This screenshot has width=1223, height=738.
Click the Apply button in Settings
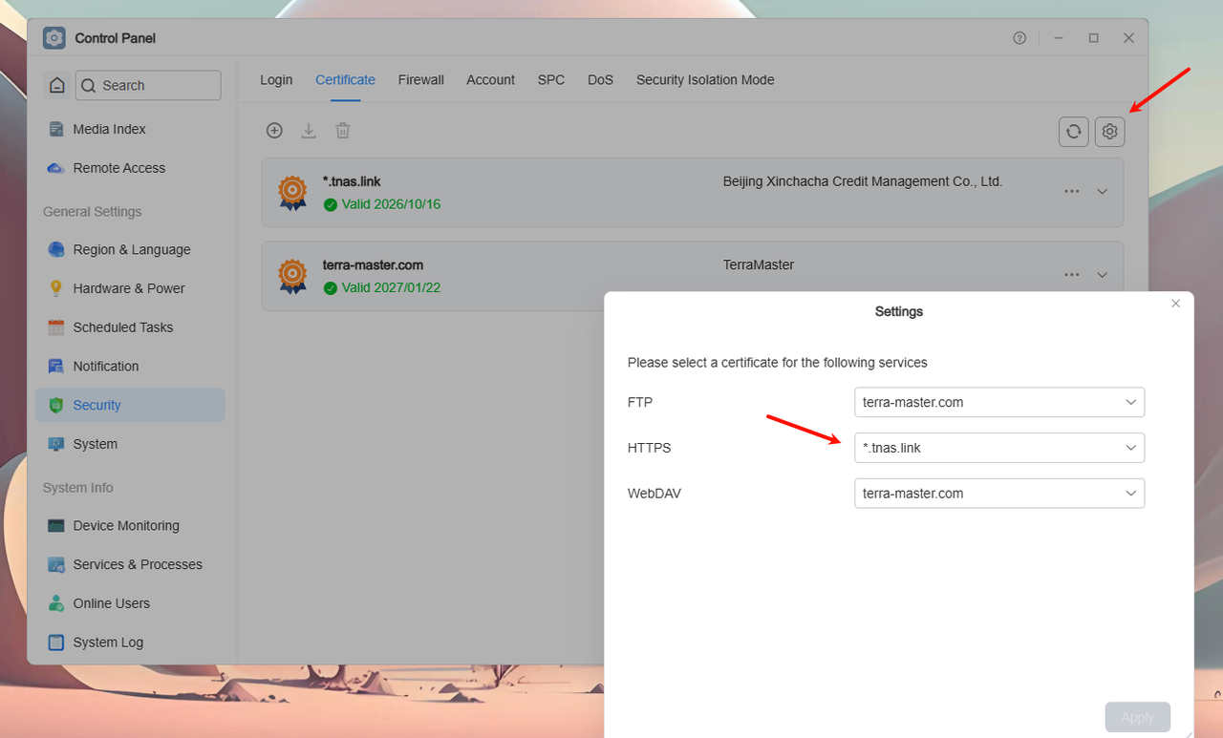(1138, 717)
